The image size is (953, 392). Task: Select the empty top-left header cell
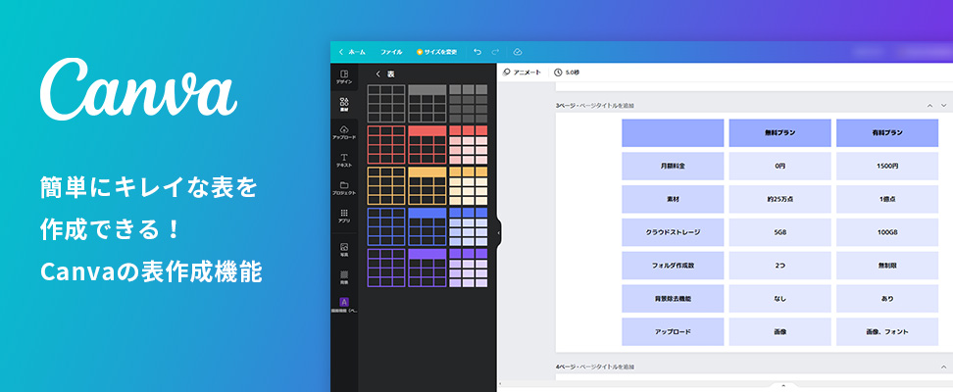673,133
